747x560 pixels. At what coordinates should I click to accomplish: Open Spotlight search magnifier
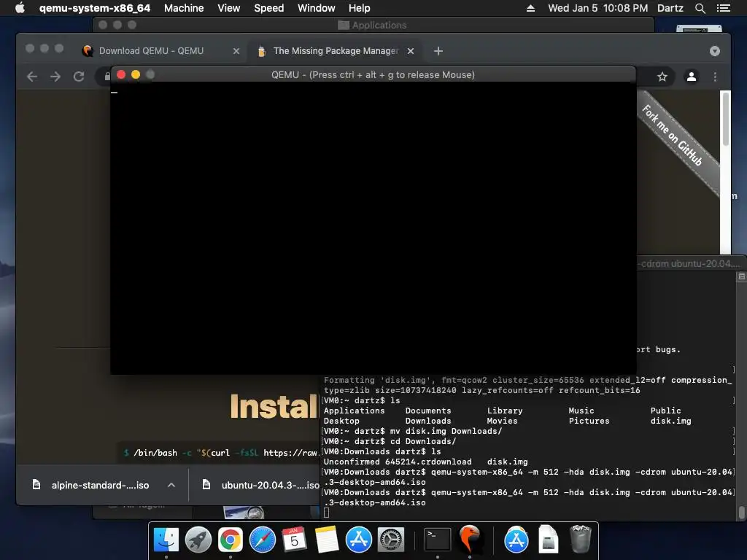tap(700, 8)
